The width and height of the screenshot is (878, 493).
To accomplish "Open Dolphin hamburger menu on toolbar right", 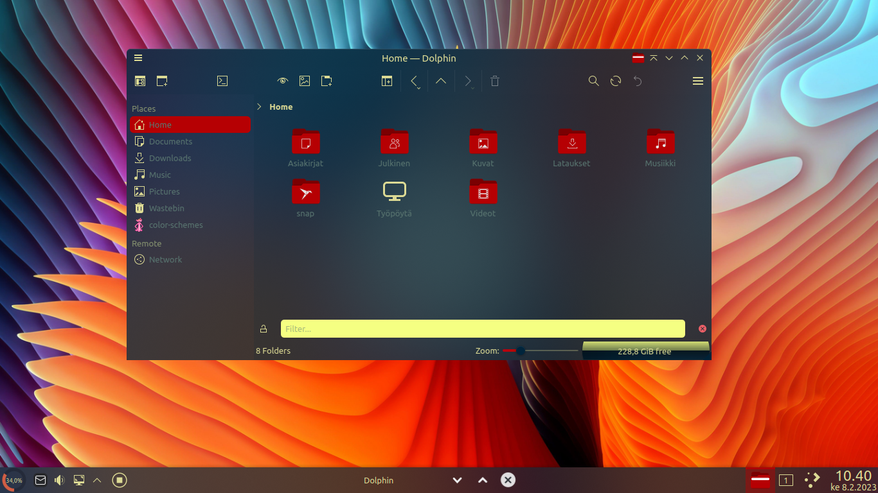I will pos(698,81).
